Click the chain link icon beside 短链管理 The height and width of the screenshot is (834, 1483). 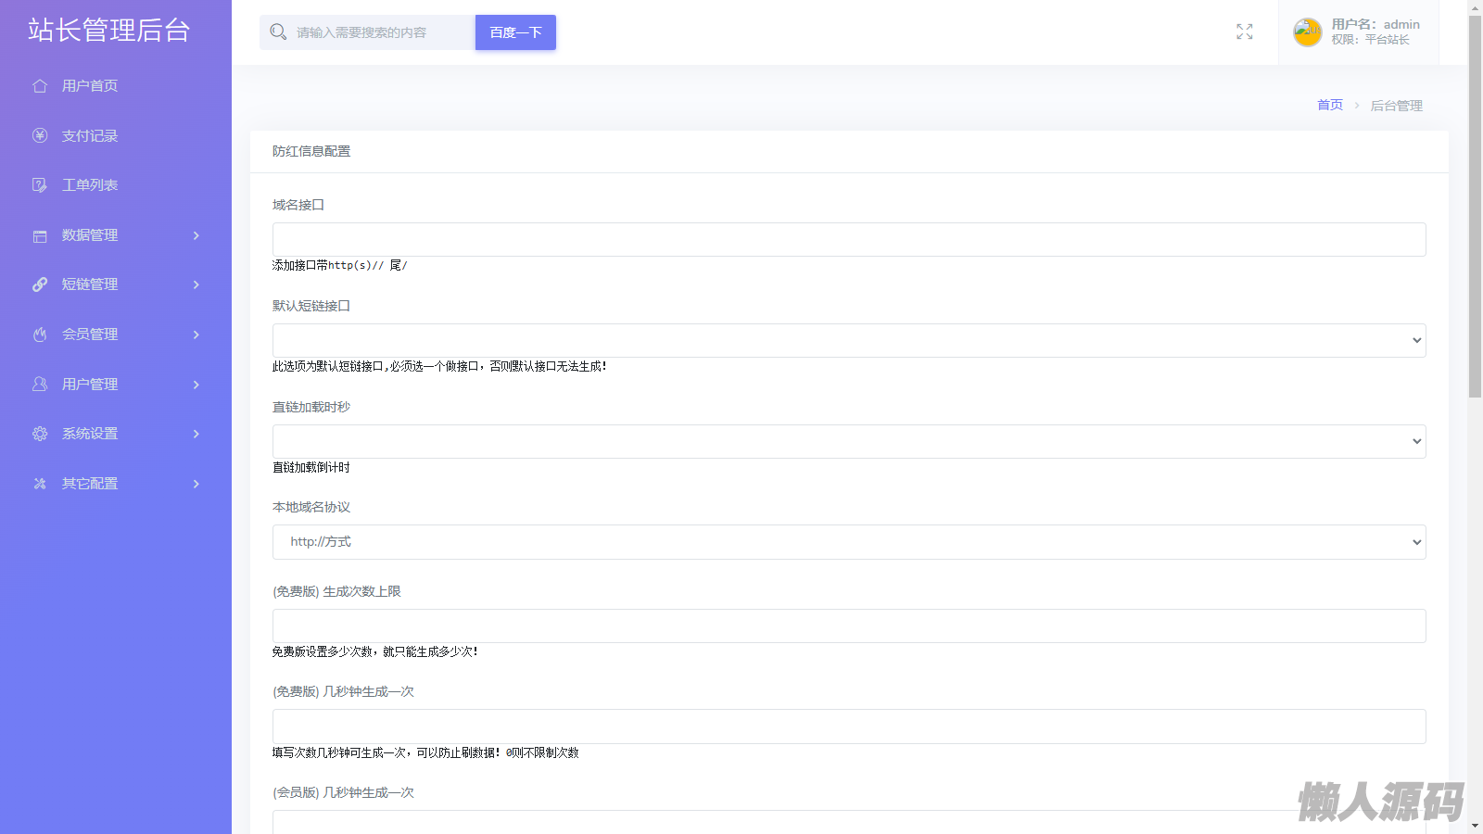click(40, 284)
